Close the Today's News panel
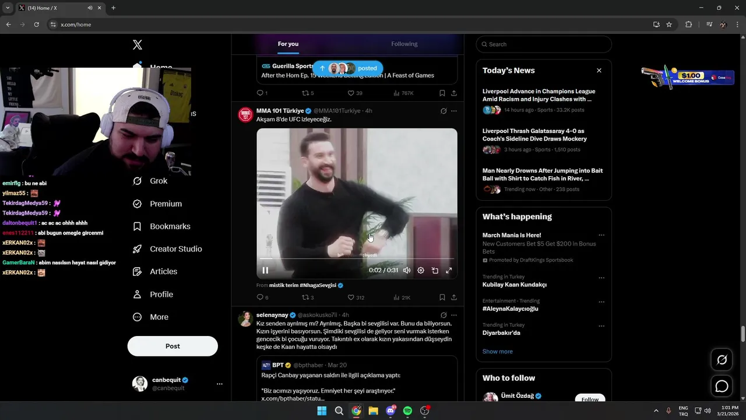 click(599, 71)
